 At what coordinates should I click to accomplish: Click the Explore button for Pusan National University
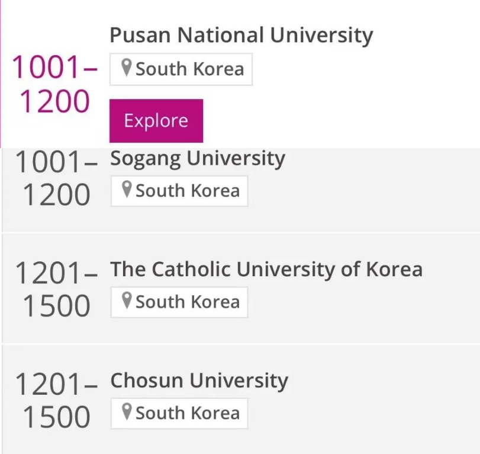click(156, 121)
